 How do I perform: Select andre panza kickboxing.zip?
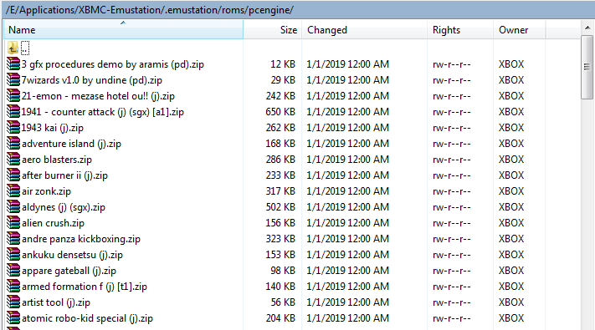[81, 239]
